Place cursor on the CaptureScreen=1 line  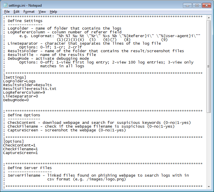[x=20, y=153]
